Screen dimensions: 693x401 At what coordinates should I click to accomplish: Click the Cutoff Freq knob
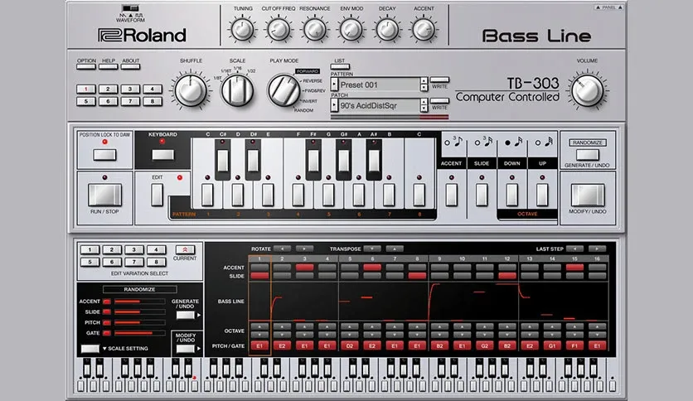279,30
